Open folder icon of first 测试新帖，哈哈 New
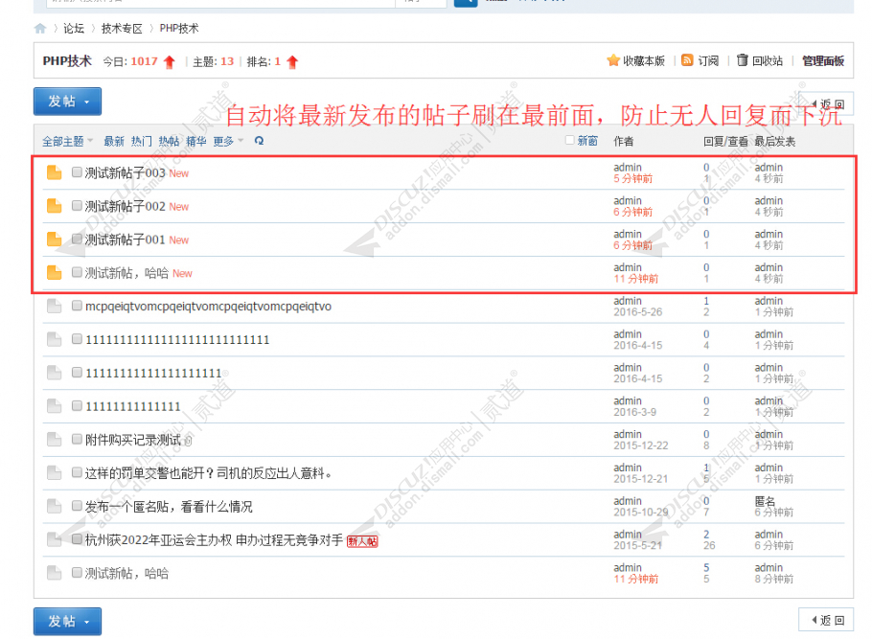Viewport: 872px width, 639px height. click(54, 273)
